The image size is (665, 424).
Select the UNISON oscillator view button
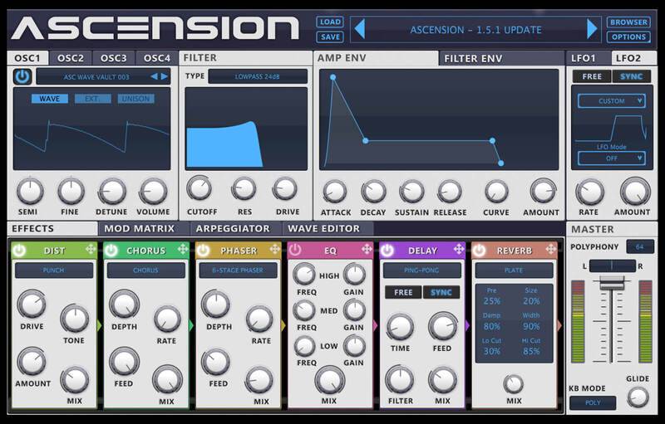(x=135, y=99)
